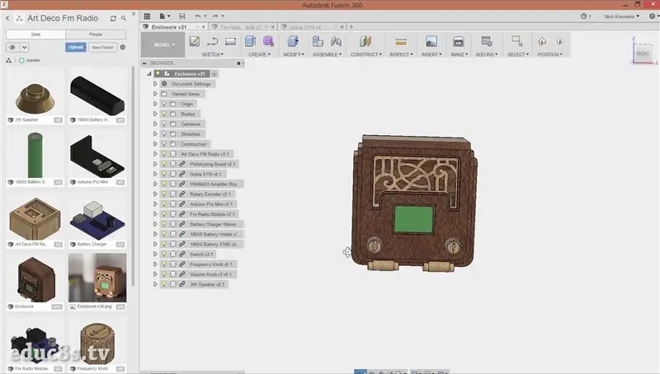Click the Save icon

click(x=182, y=16)
